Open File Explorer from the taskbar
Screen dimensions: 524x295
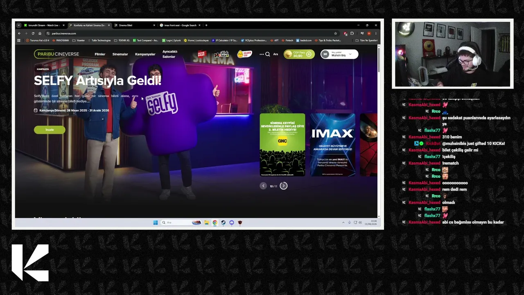click(x=206, y=222)
